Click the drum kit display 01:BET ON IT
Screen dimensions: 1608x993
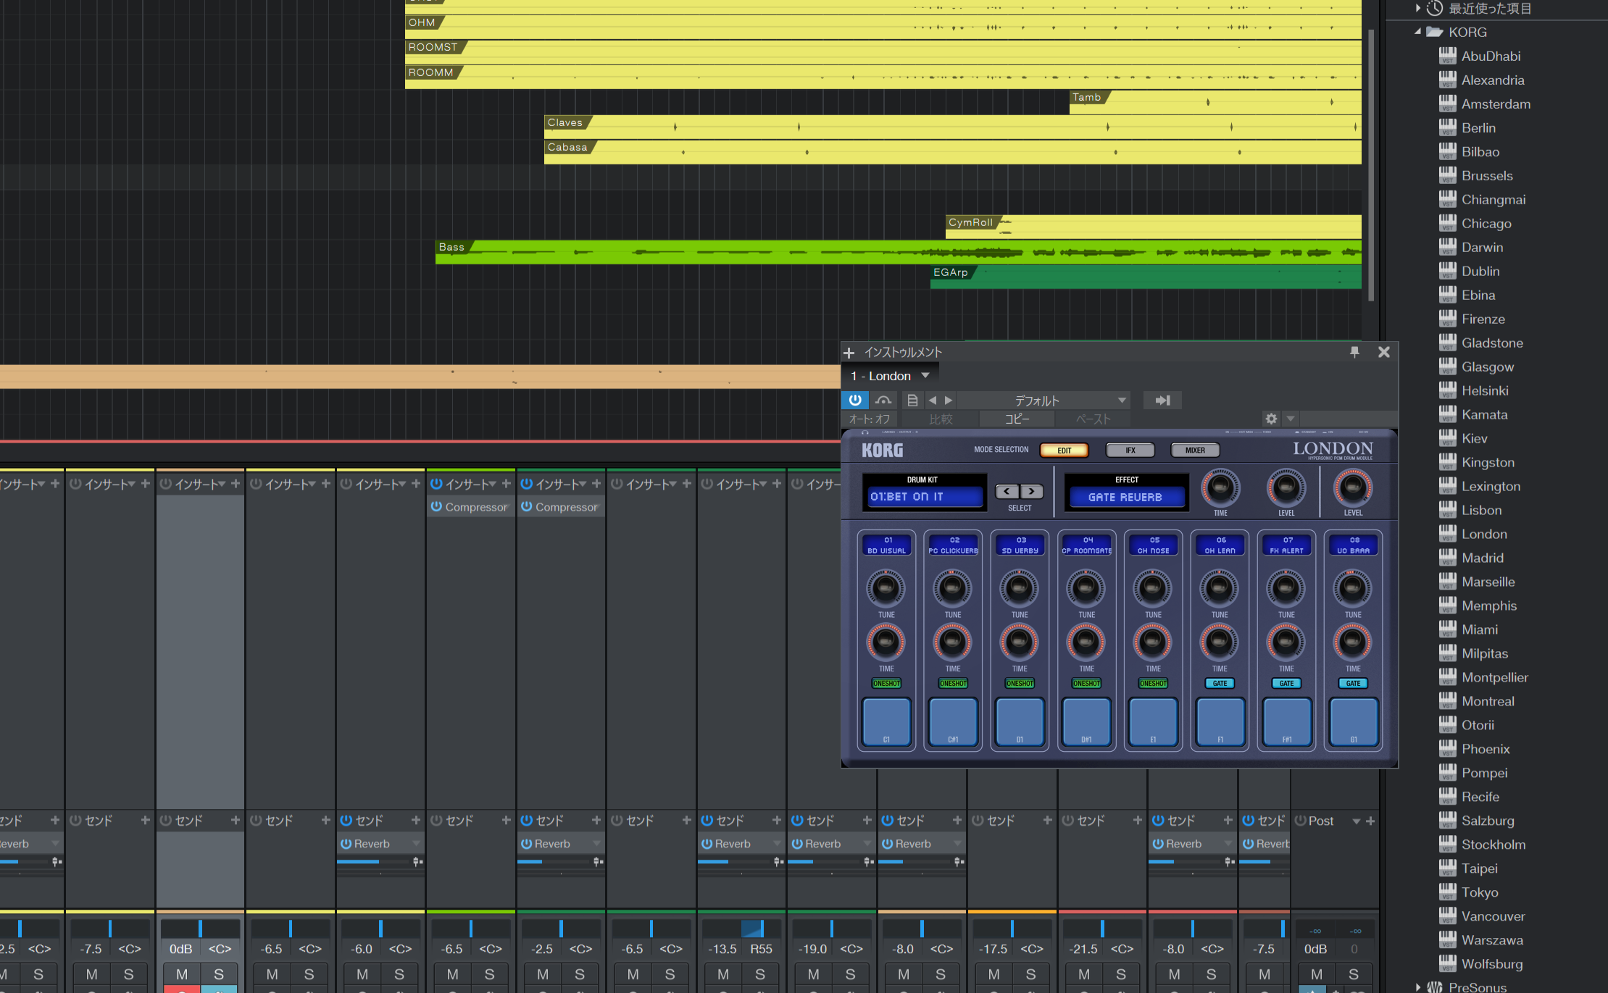point(925,497)
